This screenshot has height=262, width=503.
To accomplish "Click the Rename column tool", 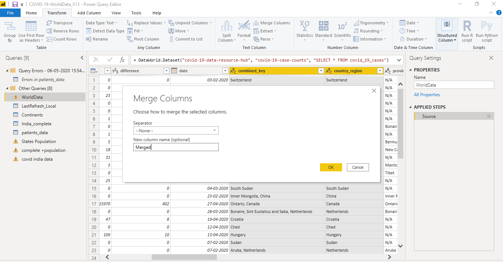I will click(x=97, y=39).
